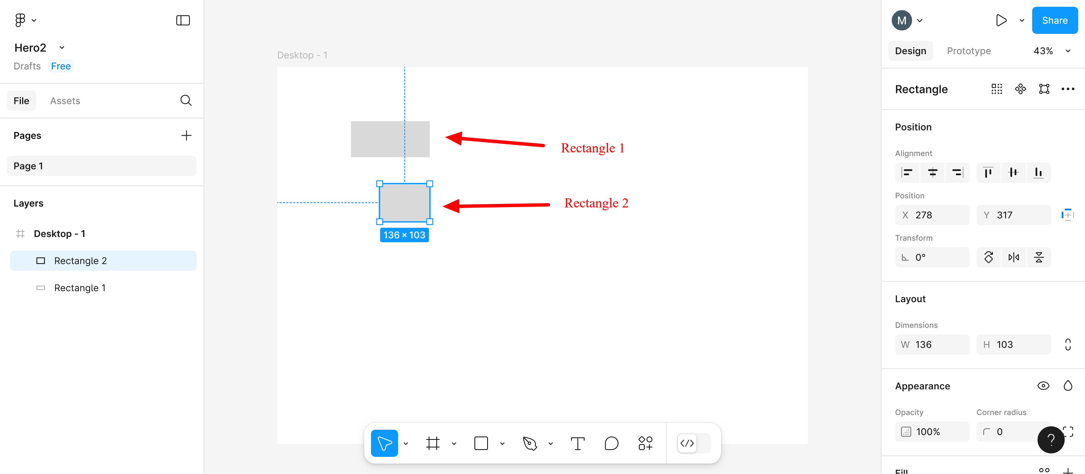Switch to the Design tab
Image resolution: width=1085 pixels, height=474 pixels.
[x=910, y=51]
